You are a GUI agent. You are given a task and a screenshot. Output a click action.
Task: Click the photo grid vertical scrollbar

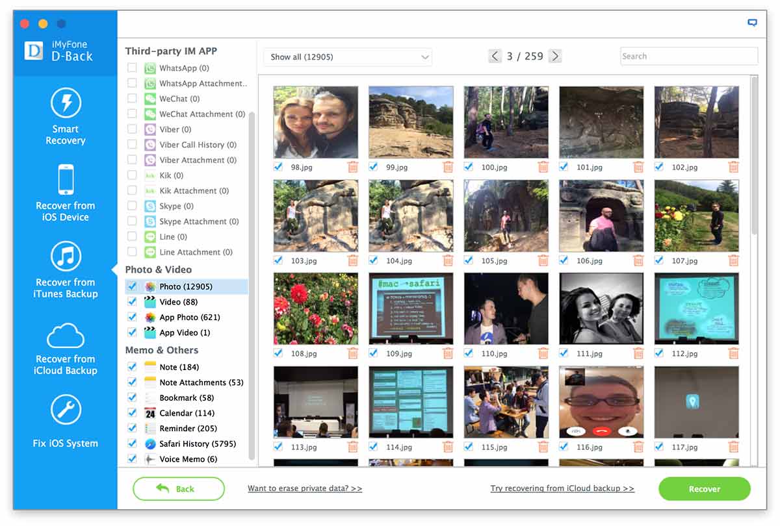pyautogui.click(x=754, y=156)
